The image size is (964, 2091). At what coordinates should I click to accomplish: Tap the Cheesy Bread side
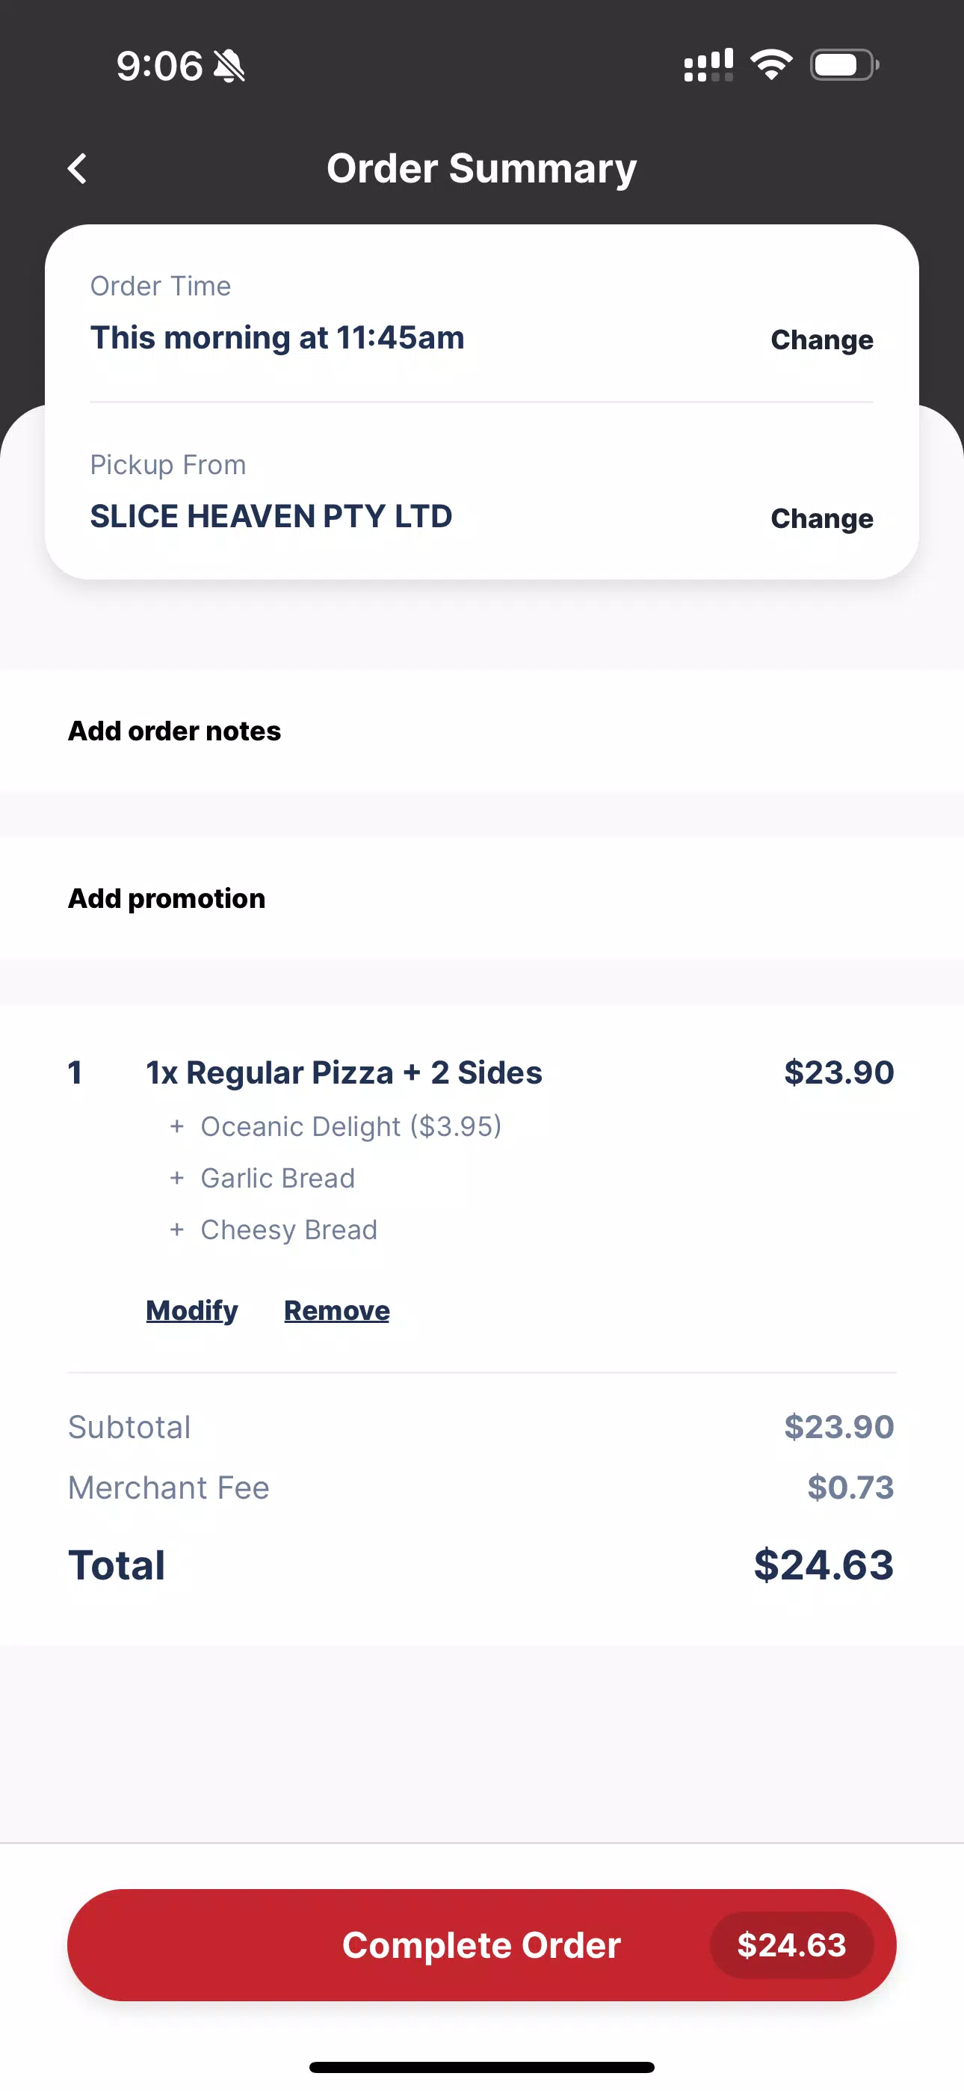pyautogui.click(x=289, y=1229)
